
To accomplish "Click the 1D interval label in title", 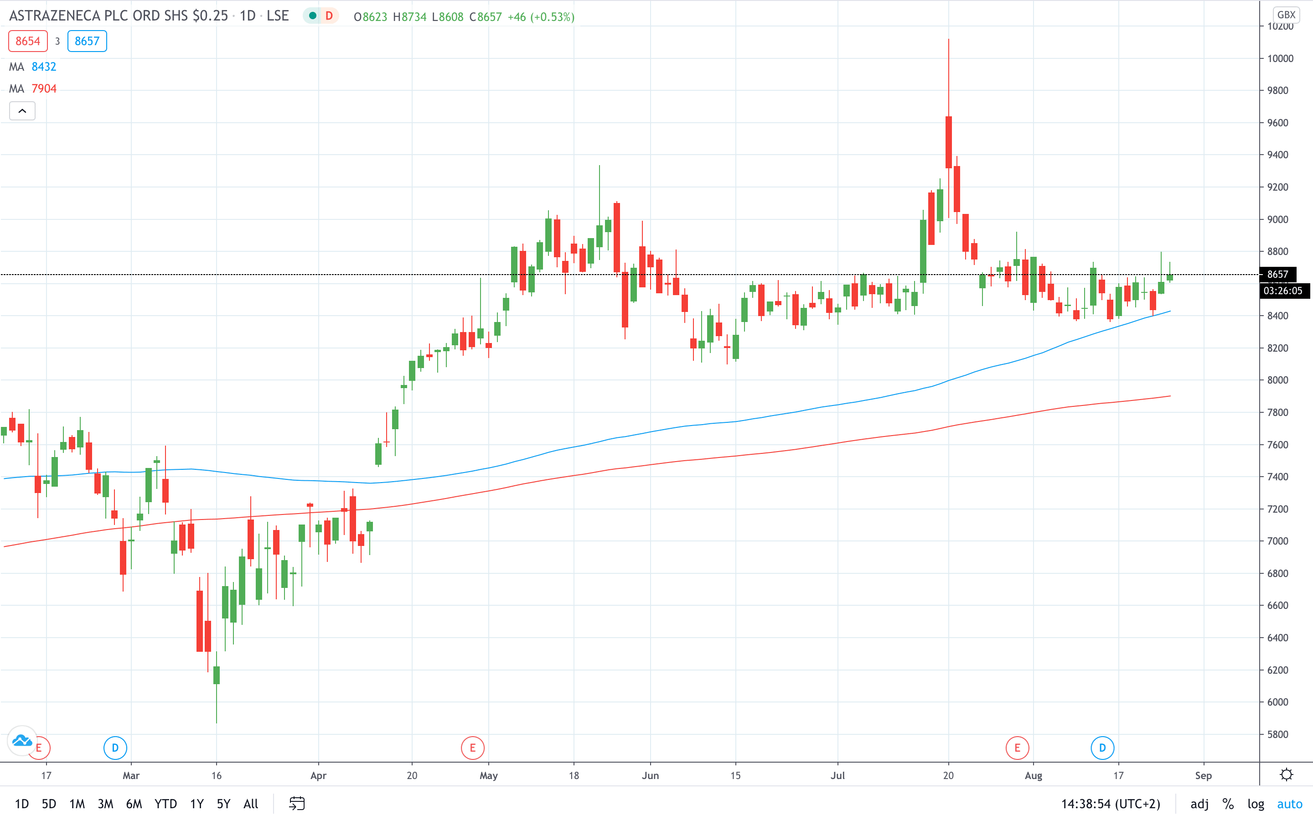I will 248,16.
